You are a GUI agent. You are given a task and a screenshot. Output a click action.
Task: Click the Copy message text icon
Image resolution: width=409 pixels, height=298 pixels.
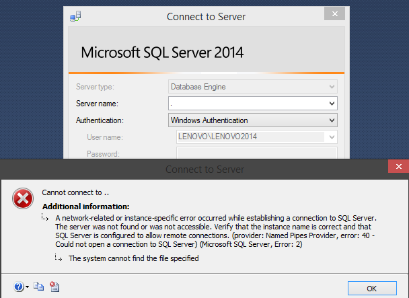coord(39,287)
